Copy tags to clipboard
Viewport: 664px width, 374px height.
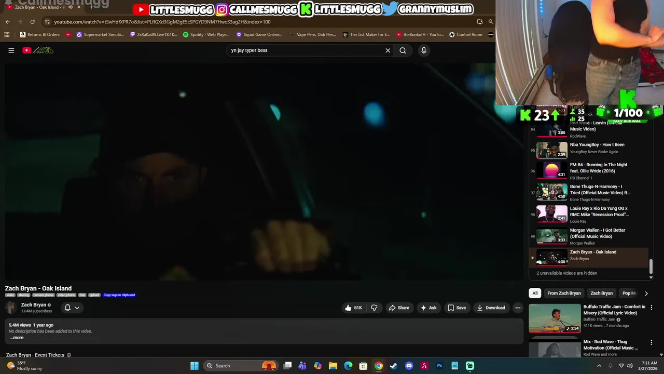tap(119, 295)
